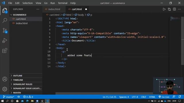The width and height of the screenshot is (184, 103).
Task: Click the Run Code play icon
Action: [x=164, y=9]
